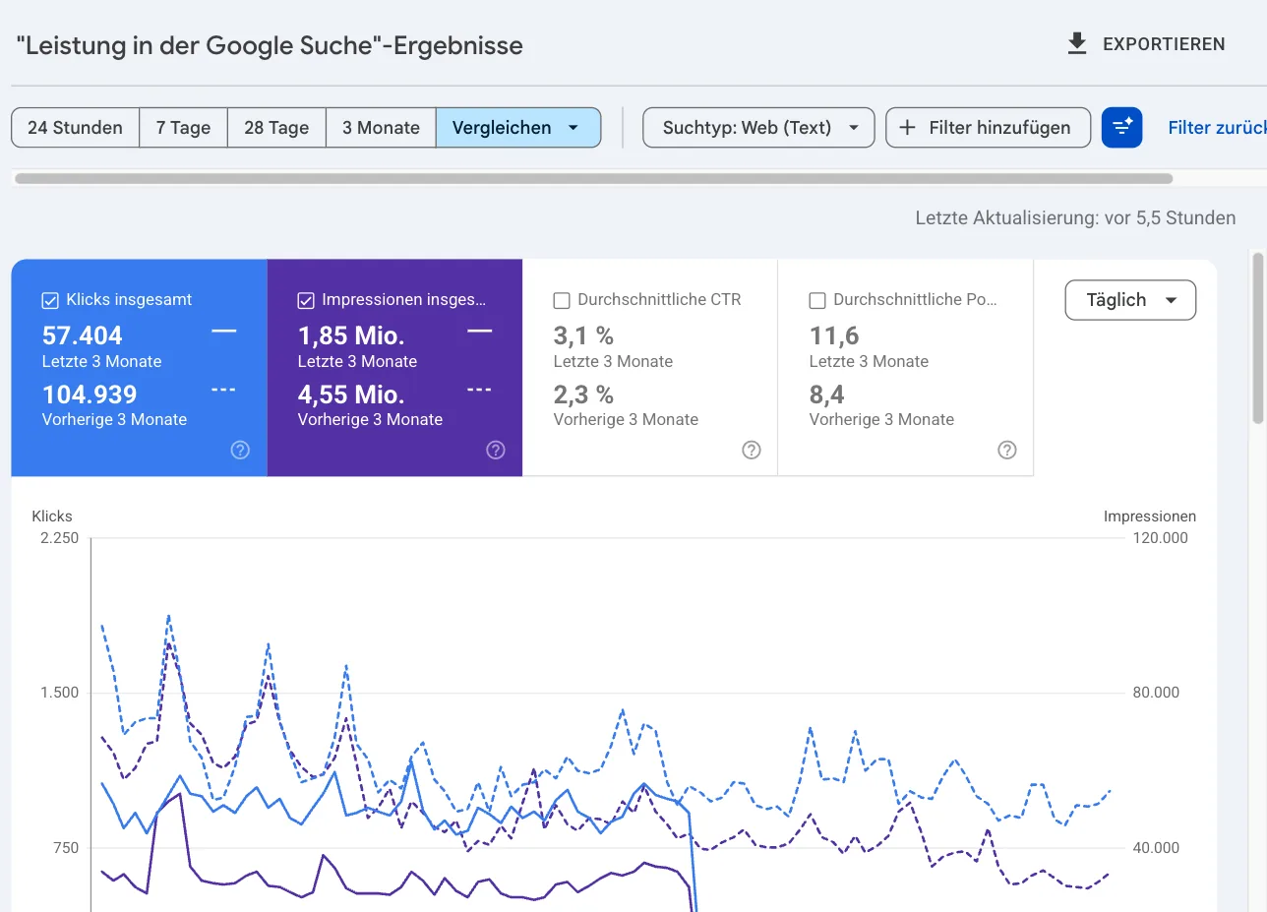Click help icon in Impressionen card

[496, 450]
